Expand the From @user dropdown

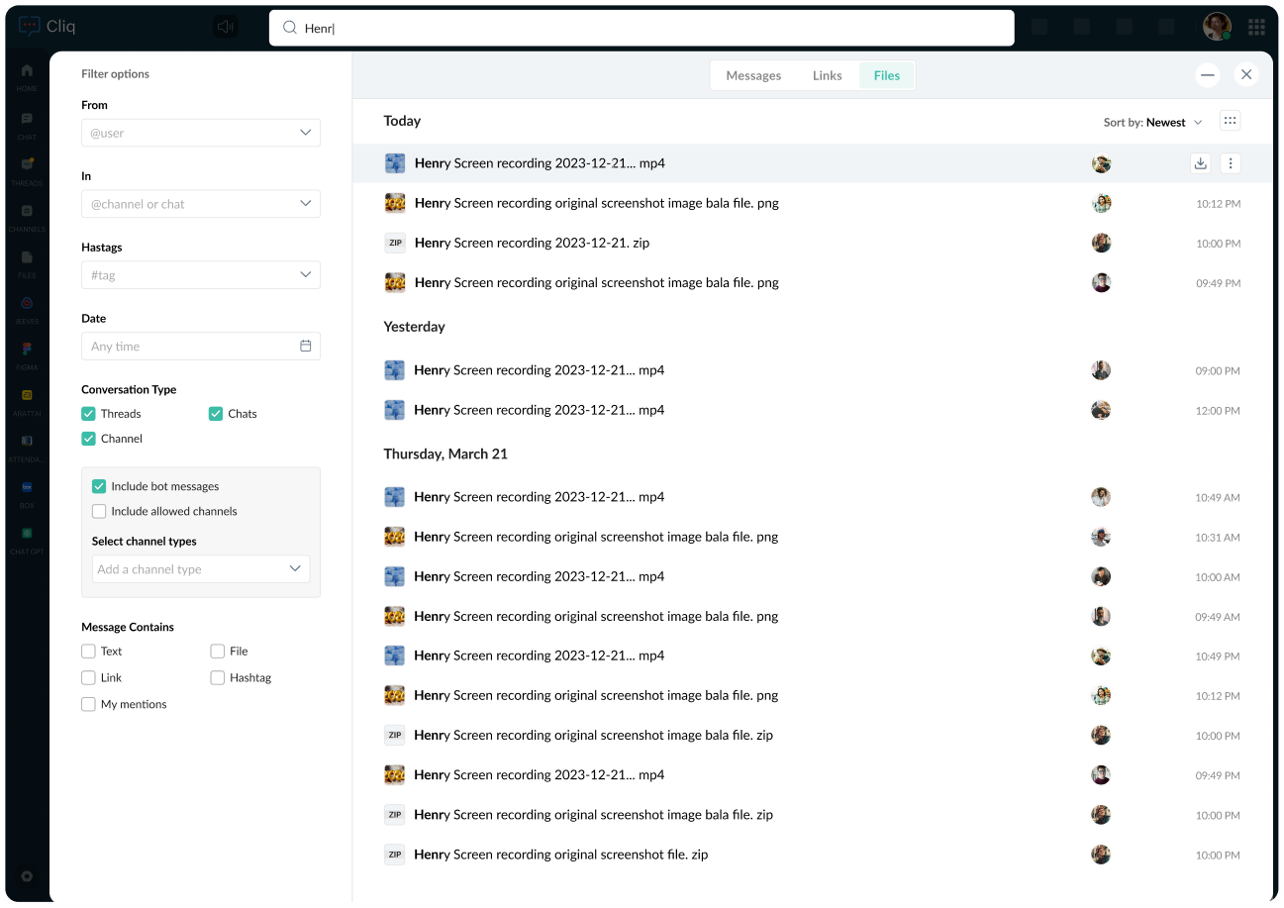201,133
